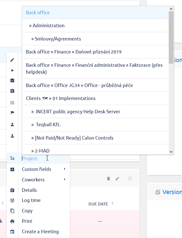Click the alarm clock Log time icon
The image size is (182, 238).
click(12, 200)
